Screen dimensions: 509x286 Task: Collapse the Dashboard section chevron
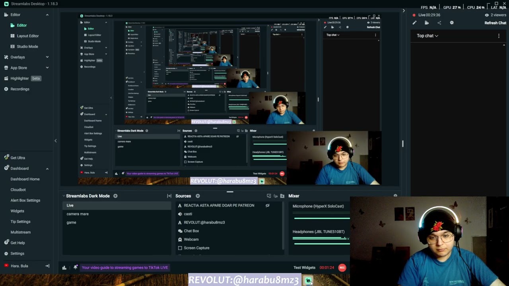47,168
